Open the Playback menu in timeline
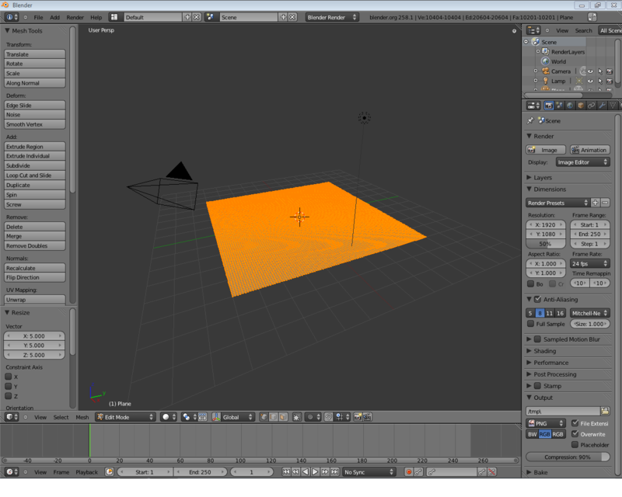 pyautogui.click(x=86, y=472)
